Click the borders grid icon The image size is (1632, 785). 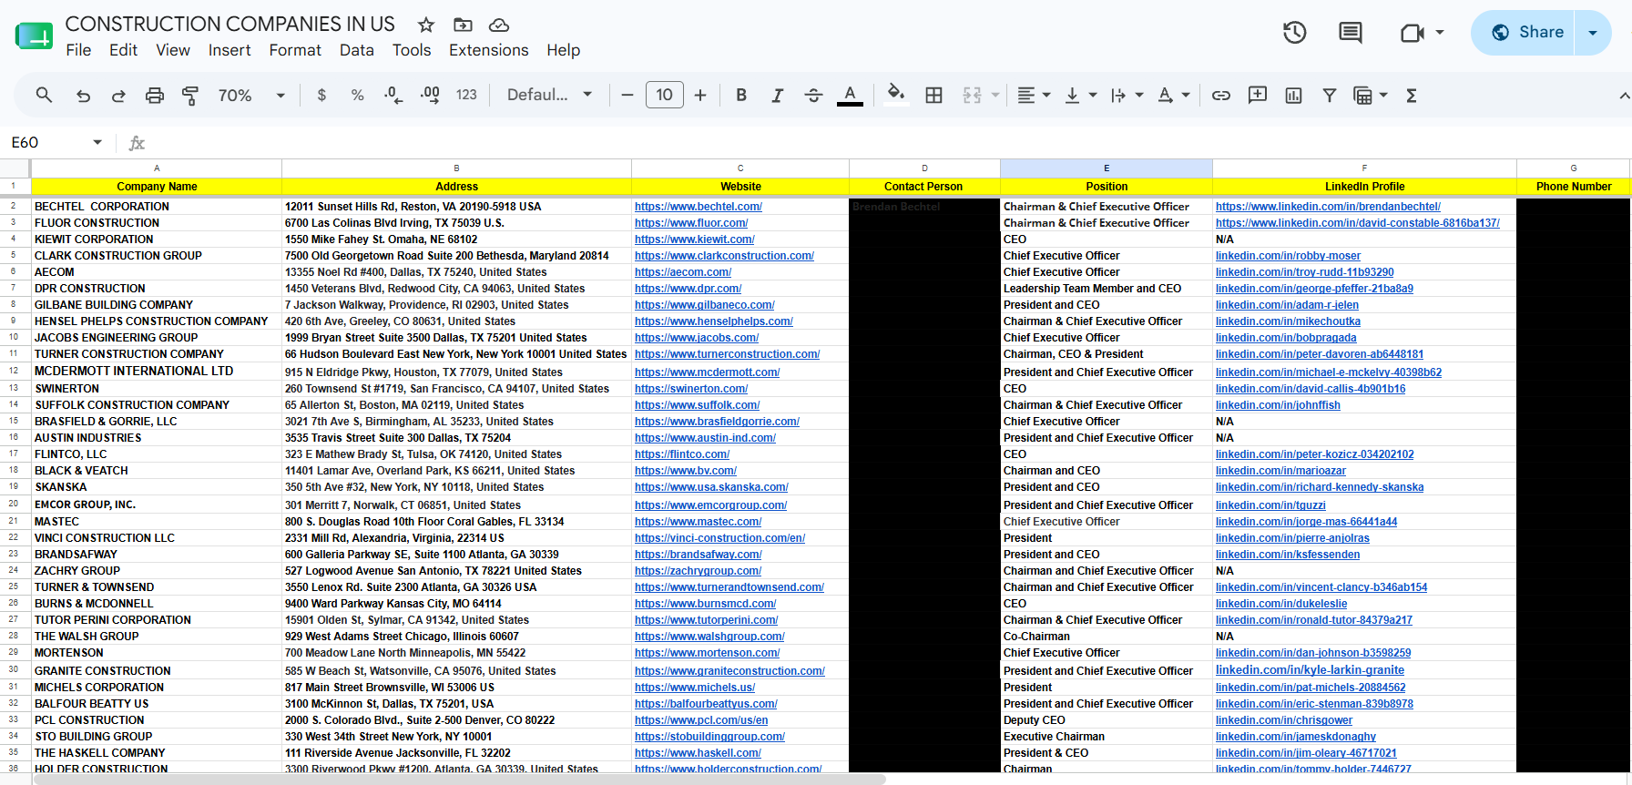tap(933, 96)
